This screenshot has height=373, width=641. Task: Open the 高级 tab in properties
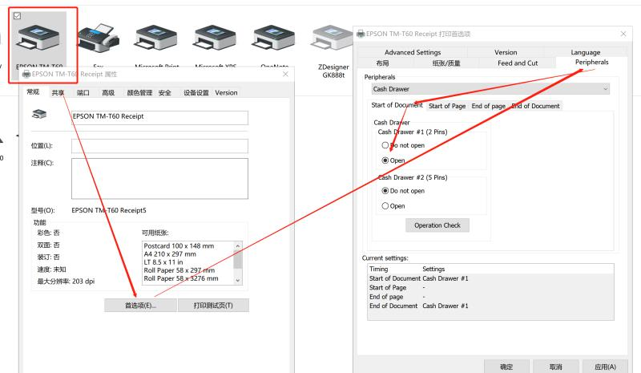(108, 93)
